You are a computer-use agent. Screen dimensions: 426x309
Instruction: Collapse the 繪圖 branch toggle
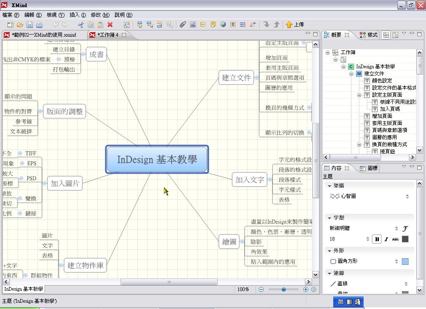click(243, 242)
